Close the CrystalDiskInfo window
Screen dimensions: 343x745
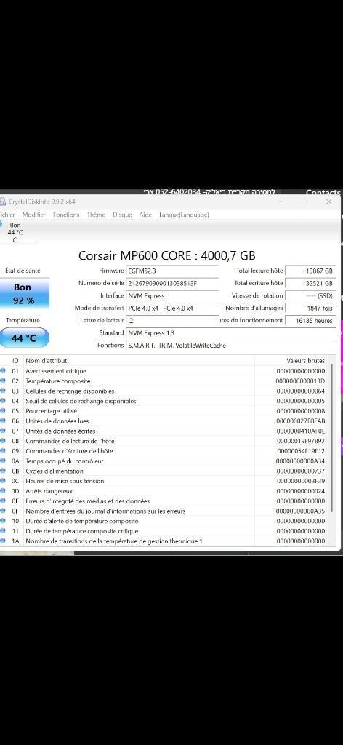pos(328,202)
